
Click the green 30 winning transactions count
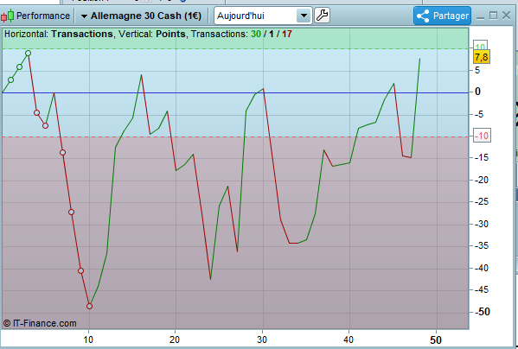pyautogui.click(x=256, y=34)
